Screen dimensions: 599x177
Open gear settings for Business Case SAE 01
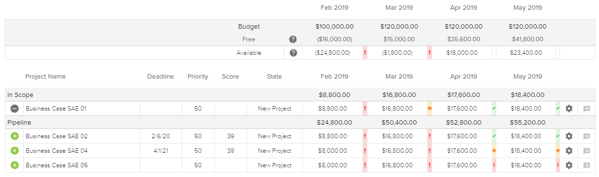[x=569, y=109]
